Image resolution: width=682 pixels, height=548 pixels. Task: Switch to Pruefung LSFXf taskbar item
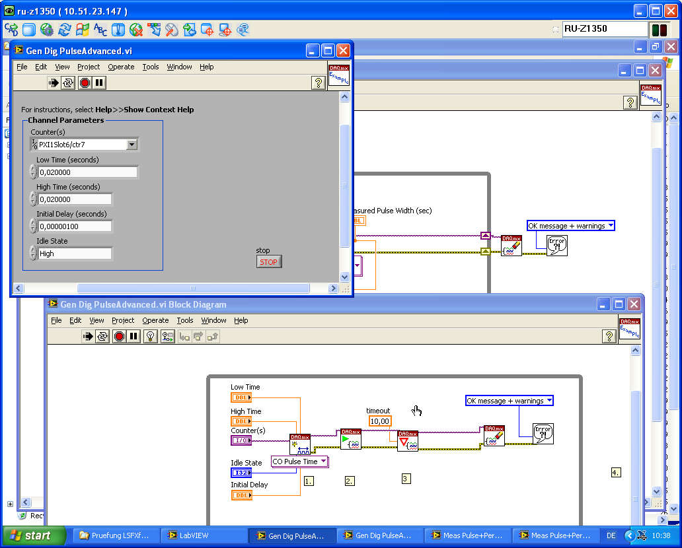(115, 535)
